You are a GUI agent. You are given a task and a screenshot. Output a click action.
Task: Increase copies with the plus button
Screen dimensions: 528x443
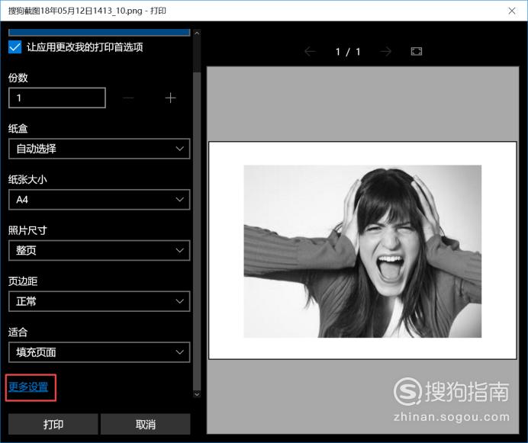(x=170, y=98)
